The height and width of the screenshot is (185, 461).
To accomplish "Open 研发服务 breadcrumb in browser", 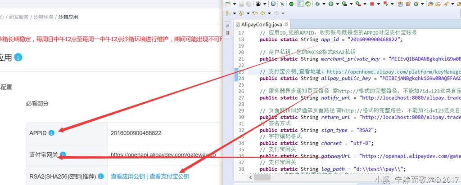I will 19,17.
